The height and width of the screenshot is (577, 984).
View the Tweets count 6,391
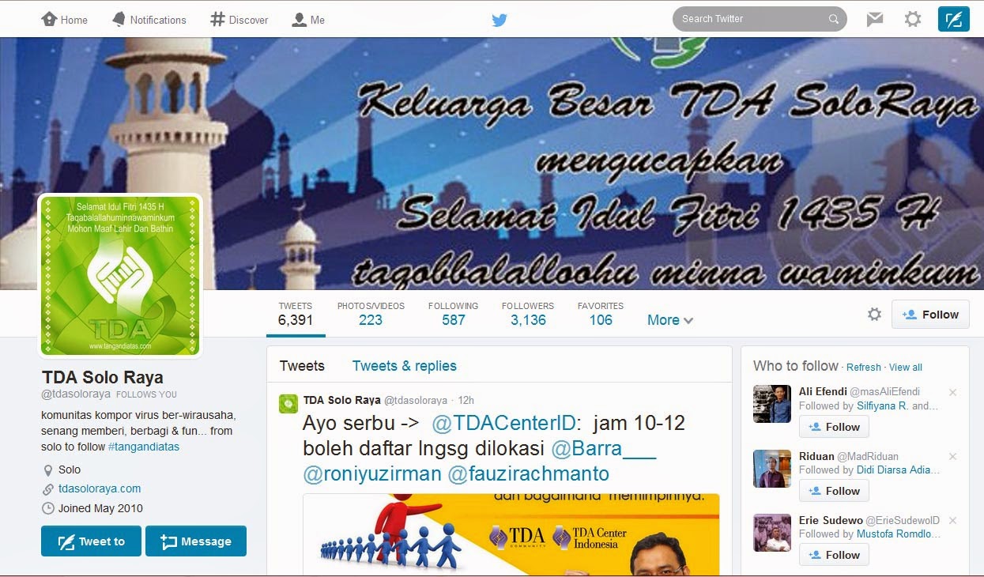point(296,314)
